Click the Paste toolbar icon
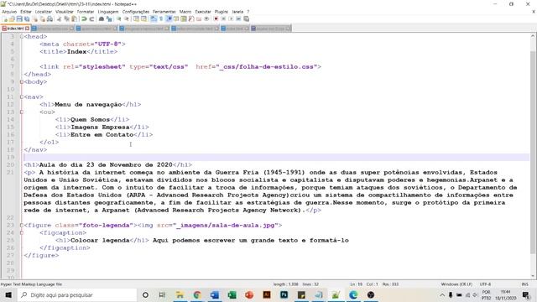The image size is (537, 302). (x=74, y=18)
